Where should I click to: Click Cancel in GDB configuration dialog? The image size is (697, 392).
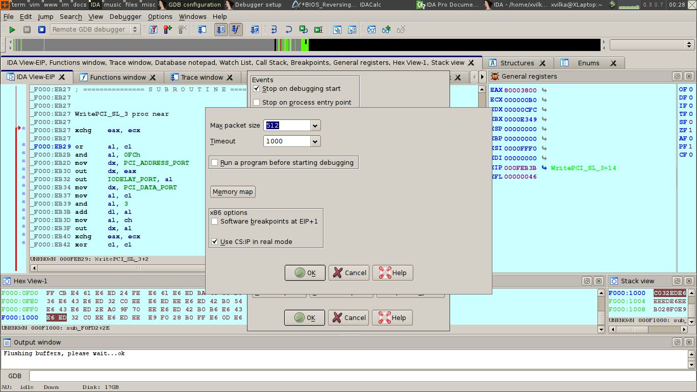[x=349, y=273]
